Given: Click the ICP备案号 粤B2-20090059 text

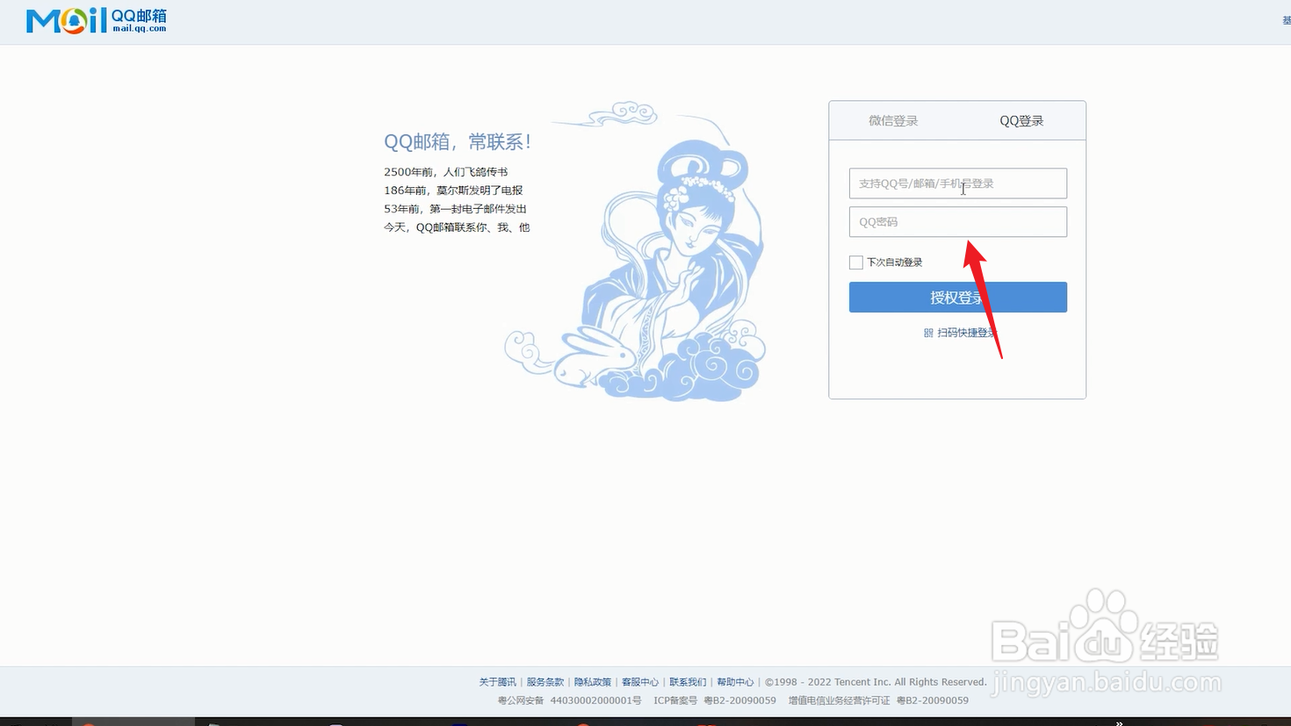Looking at the screenshot, I should click(715, 701).
